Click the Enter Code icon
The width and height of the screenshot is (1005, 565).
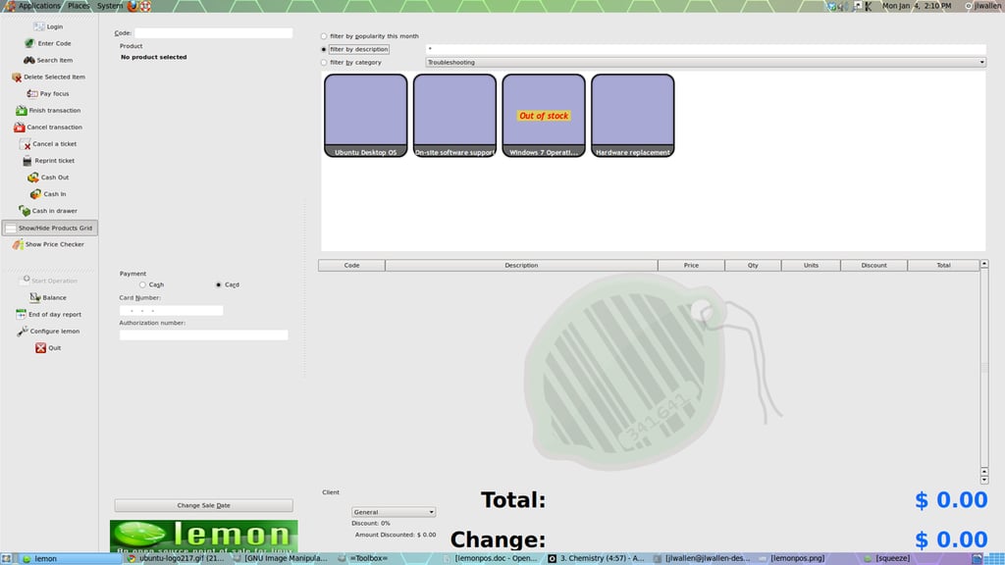point(29,43)
